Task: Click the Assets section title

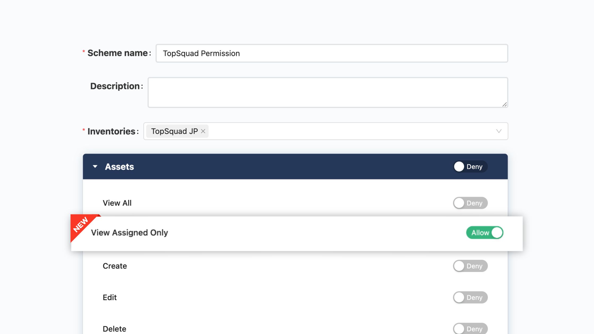Action: pos(119,167)
